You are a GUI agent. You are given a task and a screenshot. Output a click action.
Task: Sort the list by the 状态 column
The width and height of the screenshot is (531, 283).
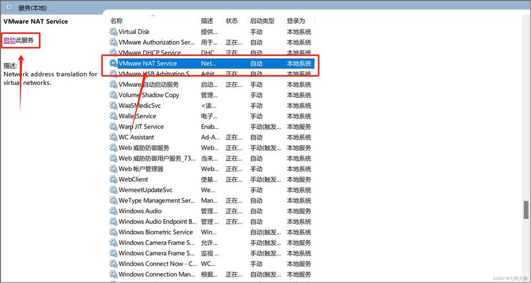pos(232,21)
